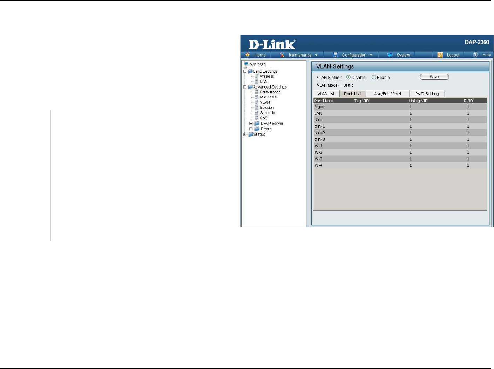
Task: Collapse the Basic Settings tree node
Action: (x=245, y=71)
